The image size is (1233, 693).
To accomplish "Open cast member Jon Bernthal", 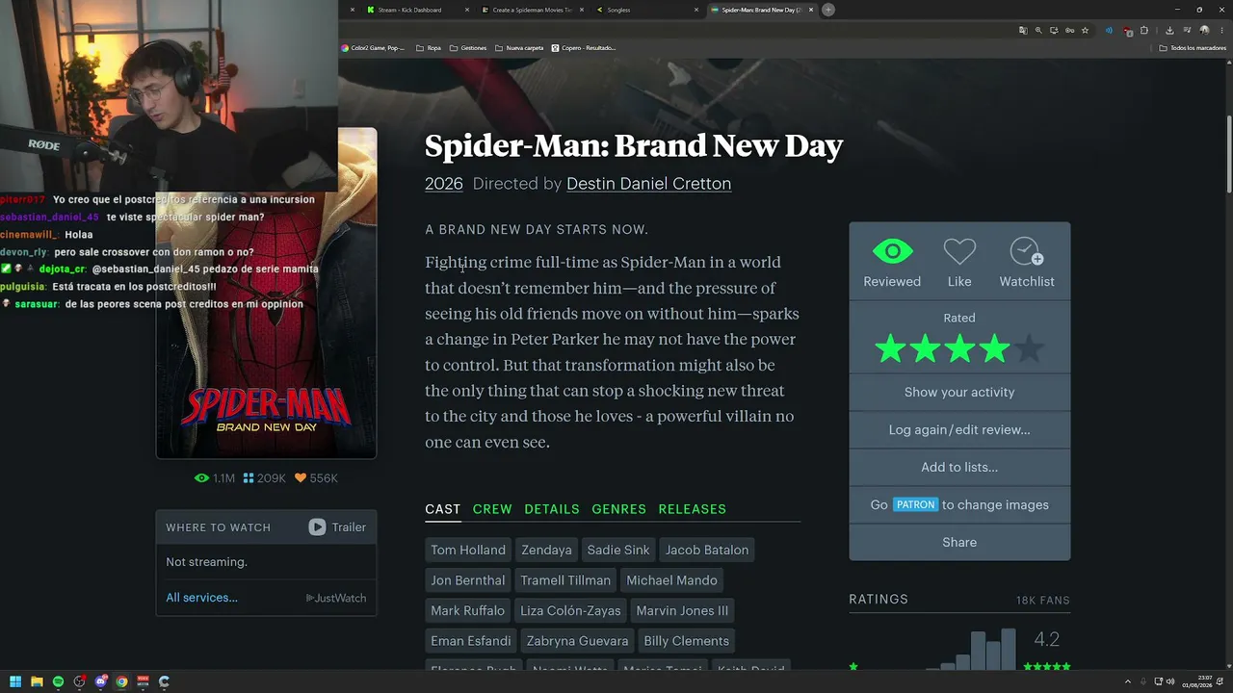I will [468, 580].
